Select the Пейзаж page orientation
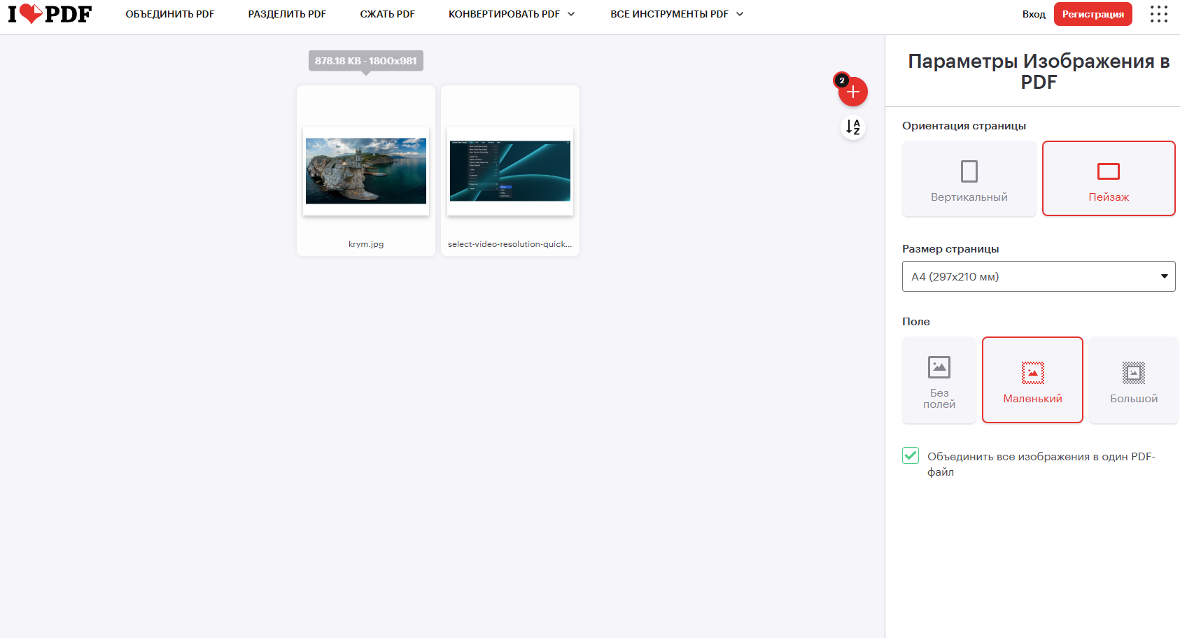The height and width of the screenshot is (638, 1180). pyautogui.click(x=1109, y=178)
